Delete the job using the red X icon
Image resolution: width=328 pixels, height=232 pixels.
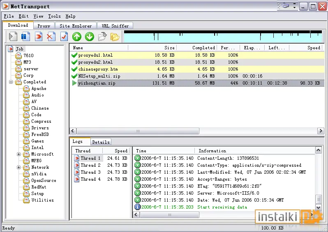click(51, 37)
